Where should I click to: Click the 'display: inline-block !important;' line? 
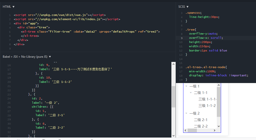click(x=219, y=75)
